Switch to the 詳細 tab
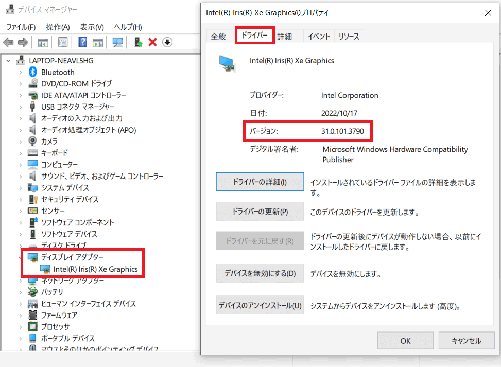Viewport: 501px width, 367px height. pyautogui.click(x=284, y=37)
